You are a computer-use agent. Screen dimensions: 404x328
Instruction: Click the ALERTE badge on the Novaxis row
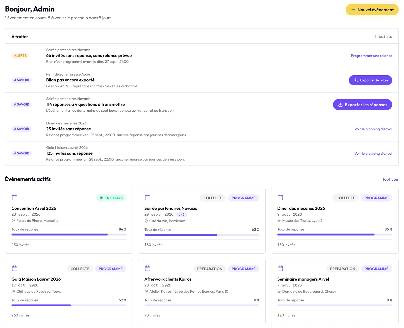tap(20, 55)
